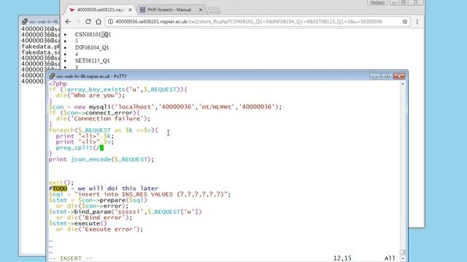The image size is (467, 262).
Task: View site info icon in address bar
Action: 110,21
